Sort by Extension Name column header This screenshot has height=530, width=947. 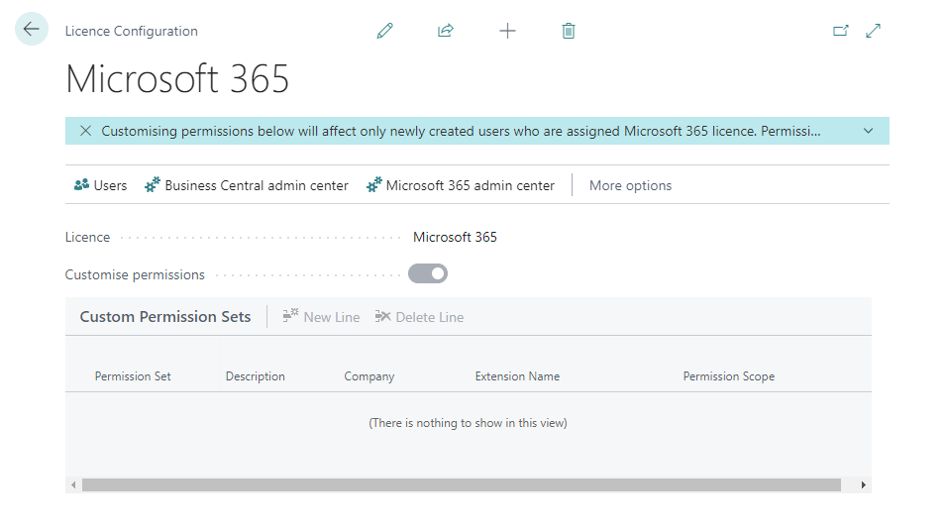pos(518,376)
